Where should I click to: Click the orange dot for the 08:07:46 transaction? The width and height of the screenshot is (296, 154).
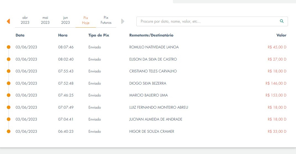(9, 47)
